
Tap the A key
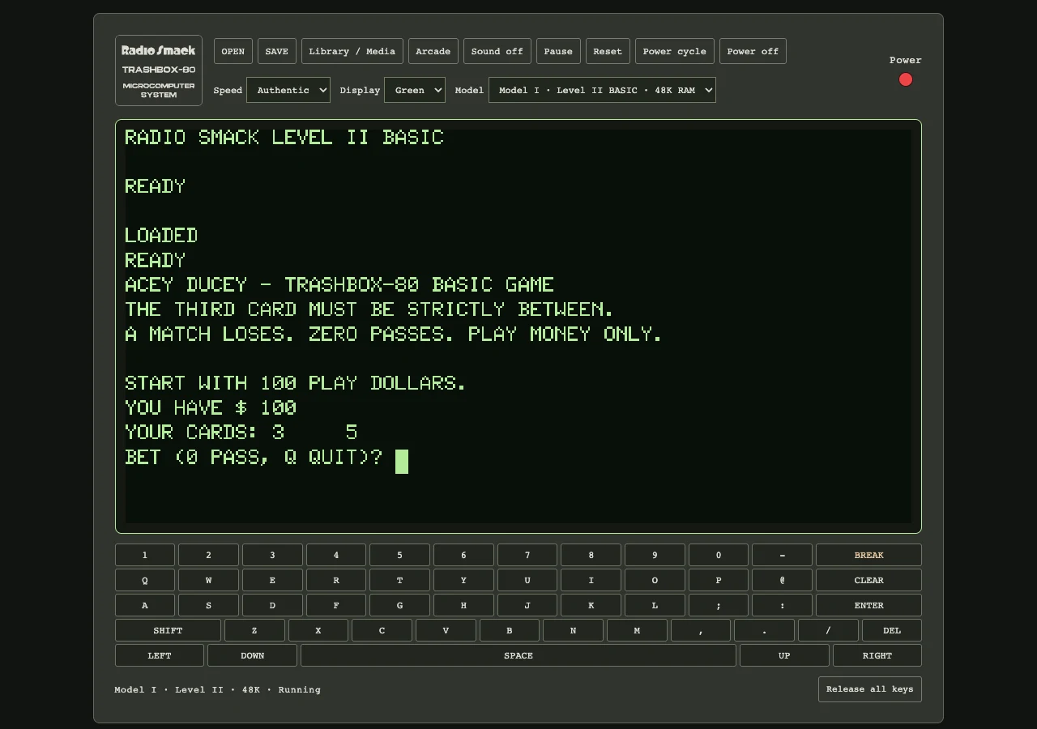(145, 605)
